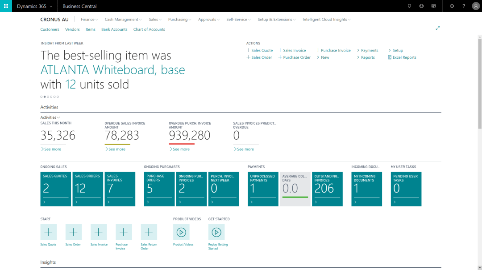Create a new Sales Quote action
The height and width of the screenshot is (270, 482).
click(x=259, y=50)
